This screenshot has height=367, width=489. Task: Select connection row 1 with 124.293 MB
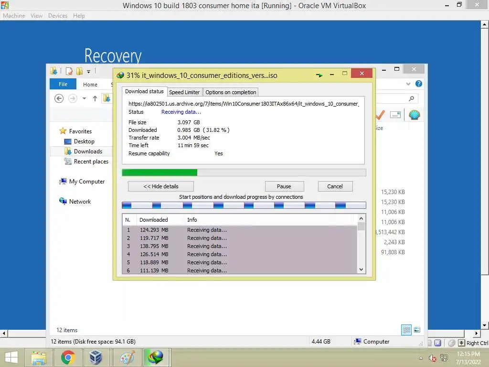click(x=240, y=230)
